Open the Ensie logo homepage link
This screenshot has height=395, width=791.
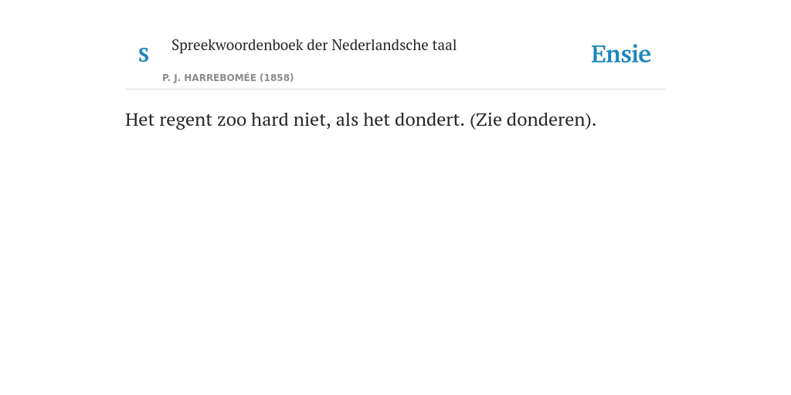click(621, 54)
